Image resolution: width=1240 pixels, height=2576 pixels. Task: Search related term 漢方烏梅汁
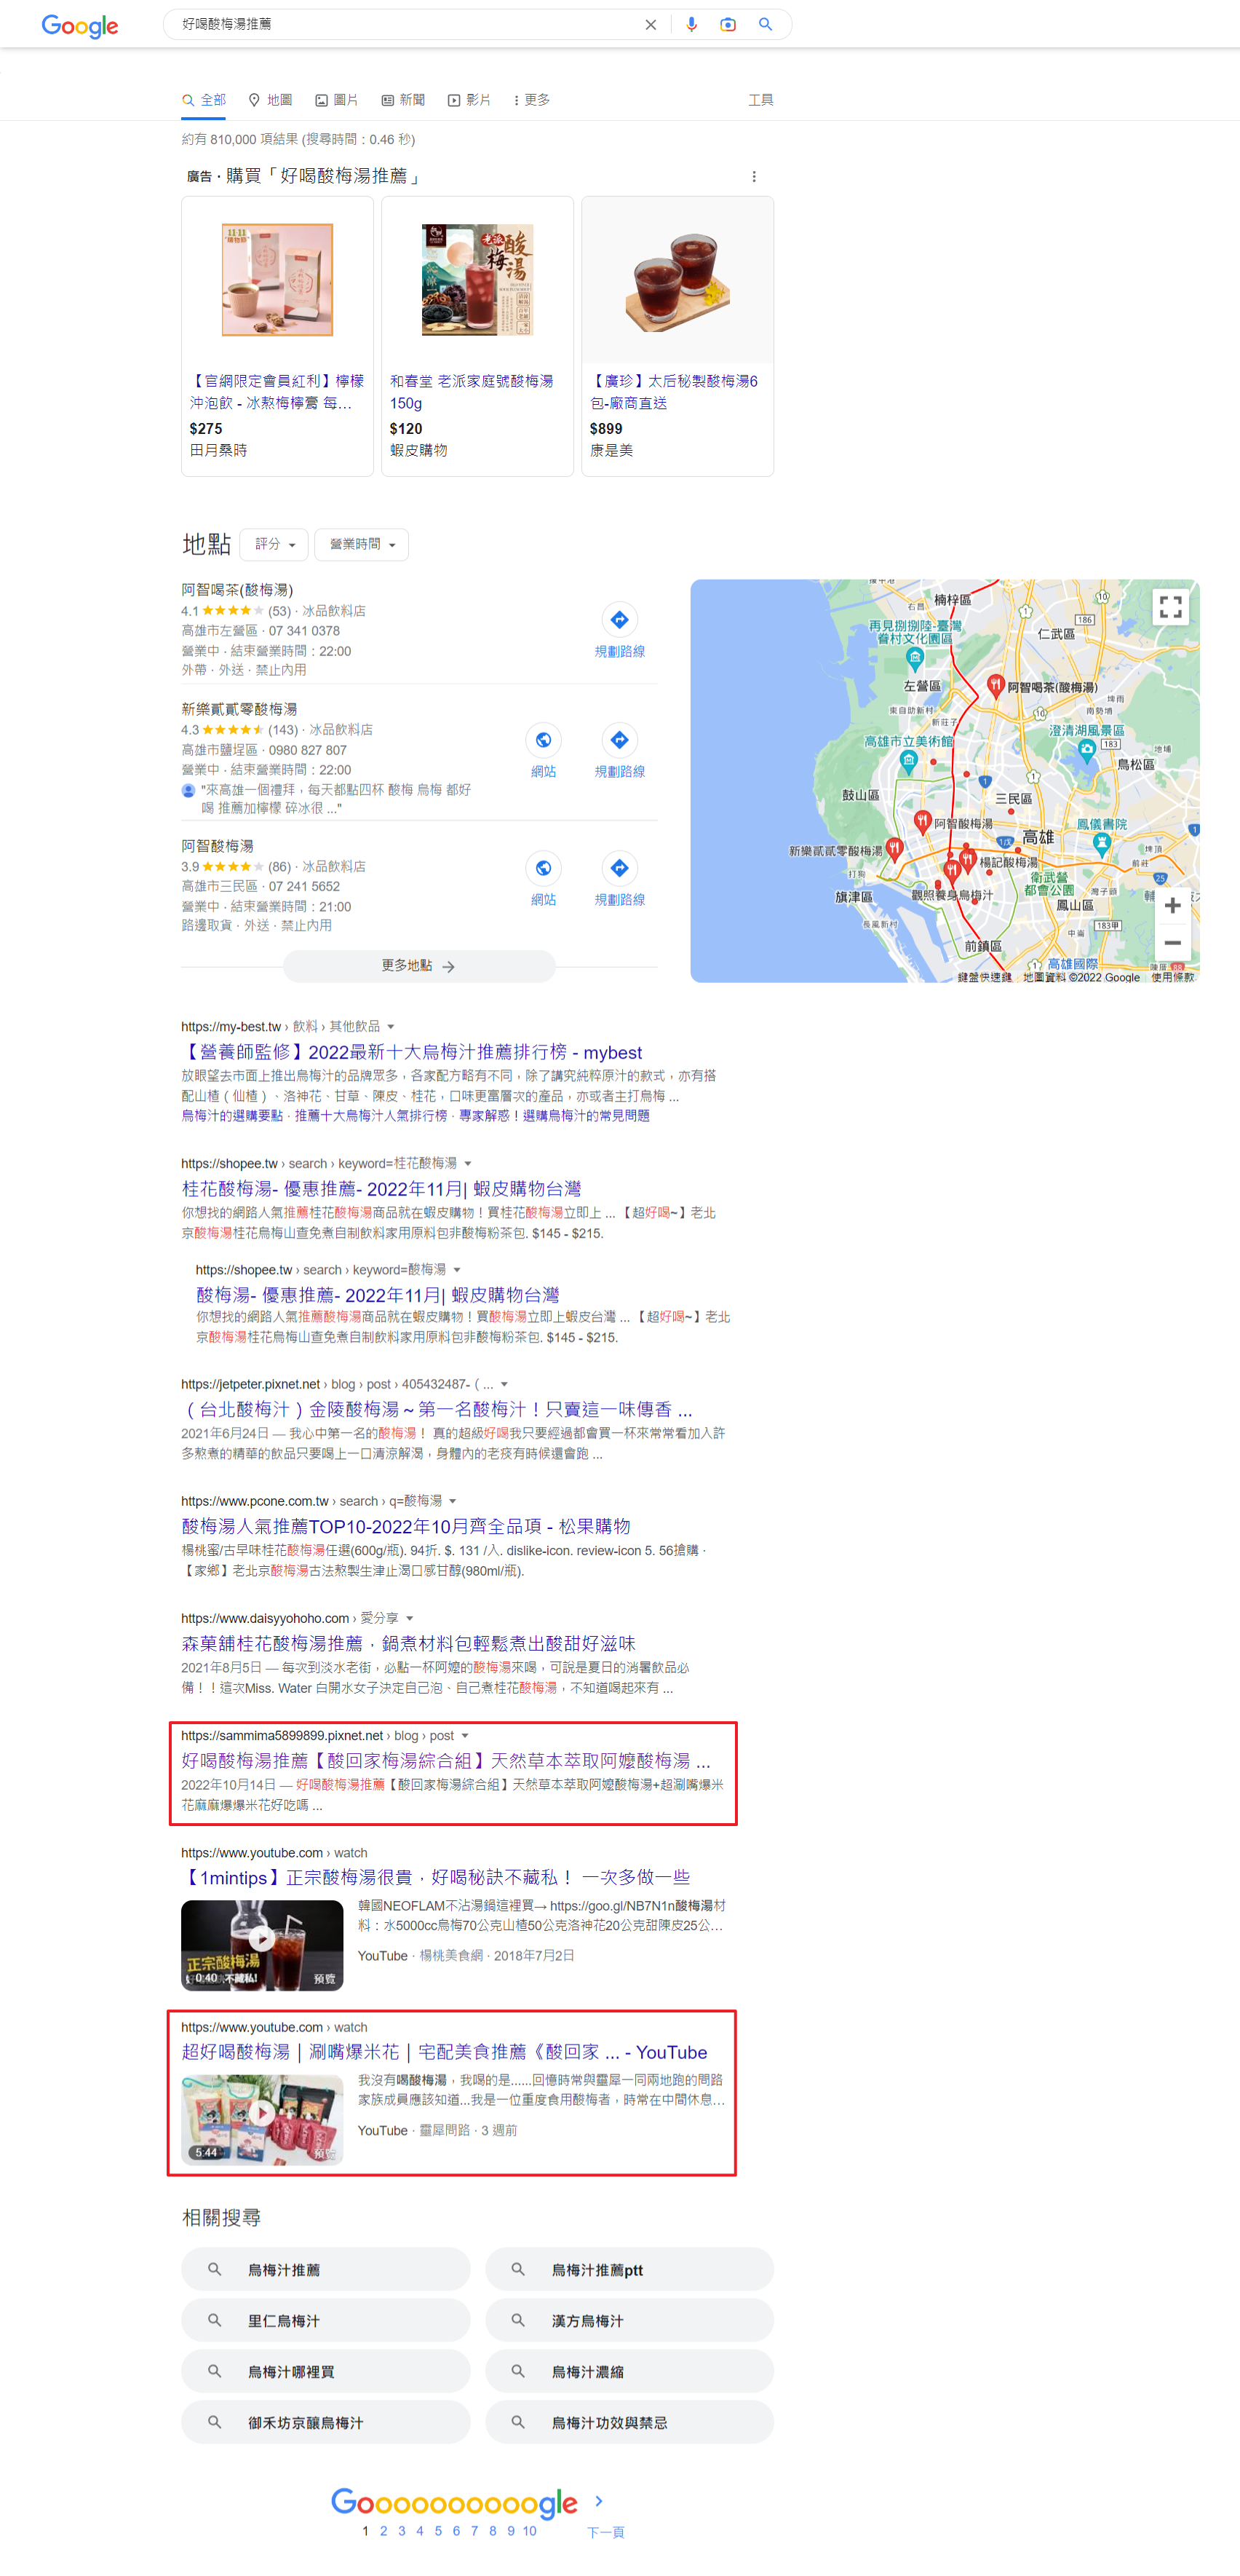(629, 2320)
